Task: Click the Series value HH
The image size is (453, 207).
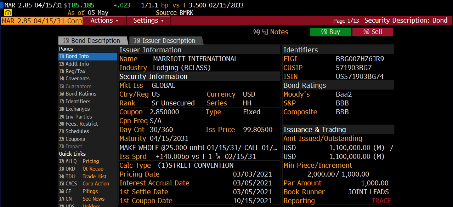Action: [247, 103]
